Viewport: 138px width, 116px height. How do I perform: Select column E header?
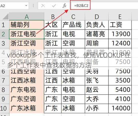[x=120, y=16]
